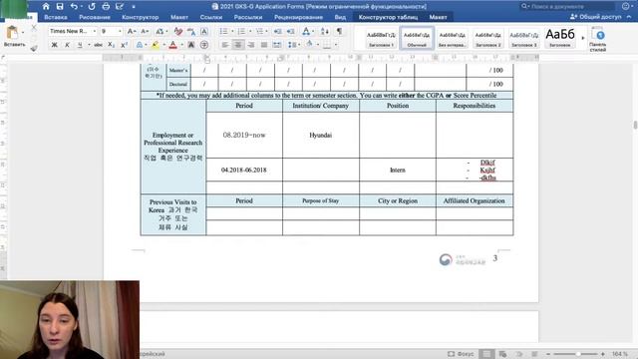Save the document with the floppy icon
The image size is (638, 359).
click(x=60, y=6)
